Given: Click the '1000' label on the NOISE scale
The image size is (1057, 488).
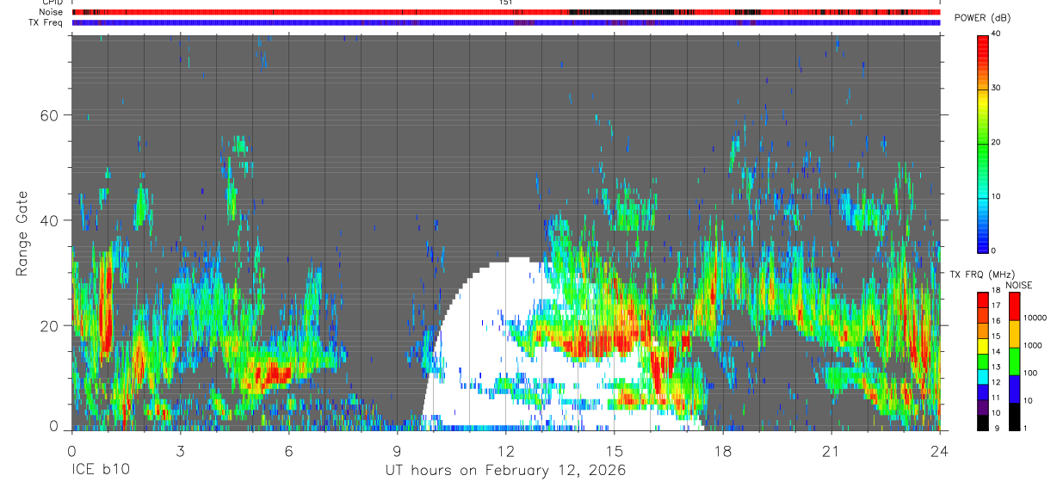Looking at the screenshot, I should pos(1034,344).
